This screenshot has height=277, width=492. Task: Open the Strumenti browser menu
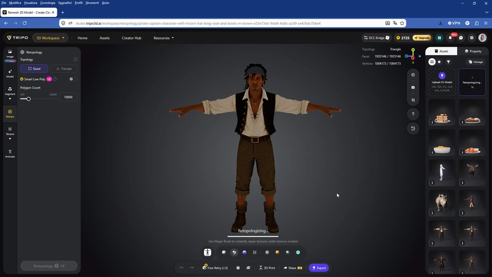92,3
